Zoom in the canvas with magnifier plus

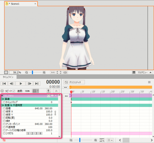point(44,72)
